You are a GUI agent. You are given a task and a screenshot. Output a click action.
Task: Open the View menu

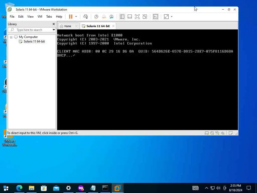coord(30,17)
